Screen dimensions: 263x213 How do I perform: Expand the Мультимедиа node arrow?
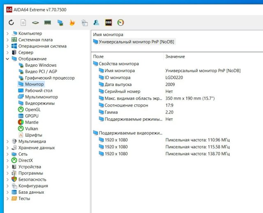point(7,141)
